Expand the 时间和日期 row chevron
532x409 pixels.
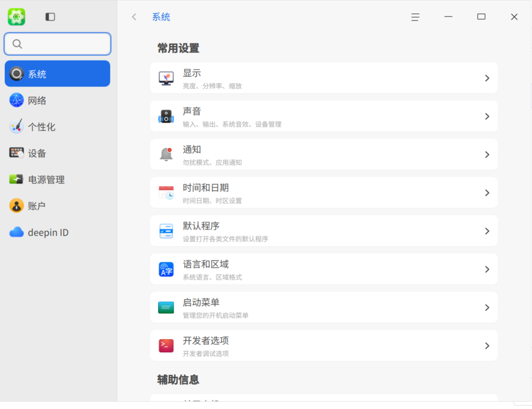tap(487, 193)
